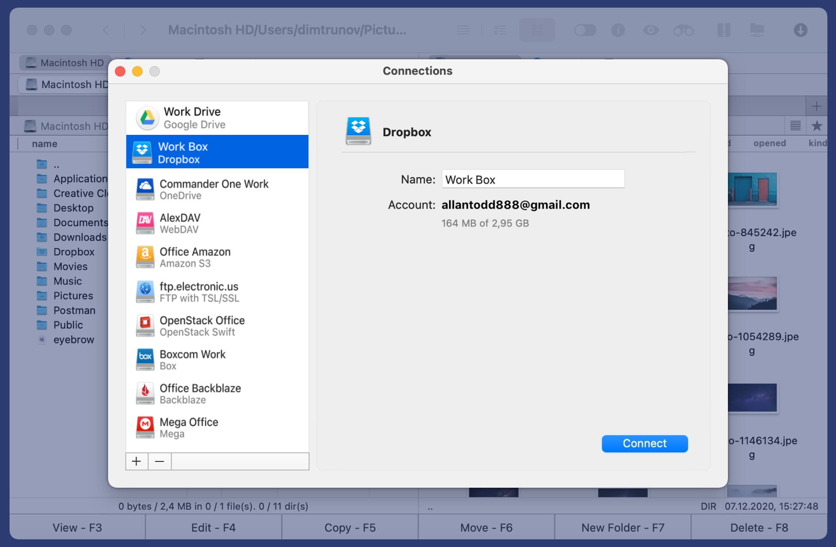Click the dual-pane columns toolbar icon
The image size is (836, 547).
click(x=724, y=30)
